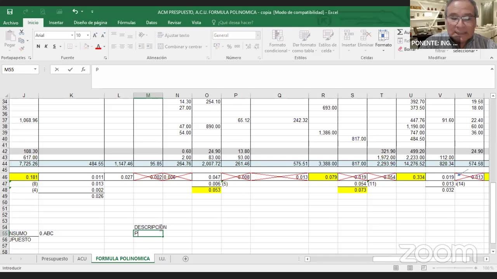
Task: Open the Fuente dialog launcher
Action: coord(105,58)
